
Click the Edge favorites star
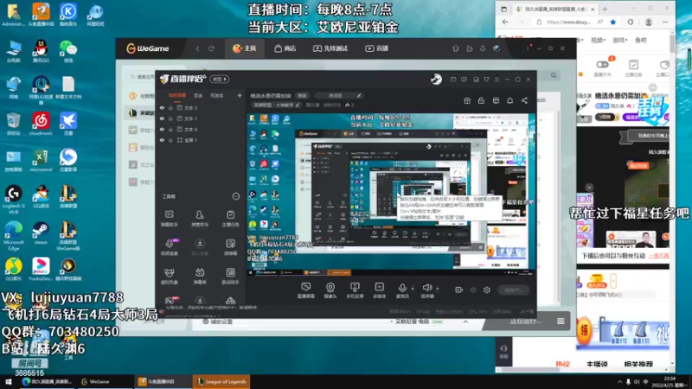tap(613, 22)
